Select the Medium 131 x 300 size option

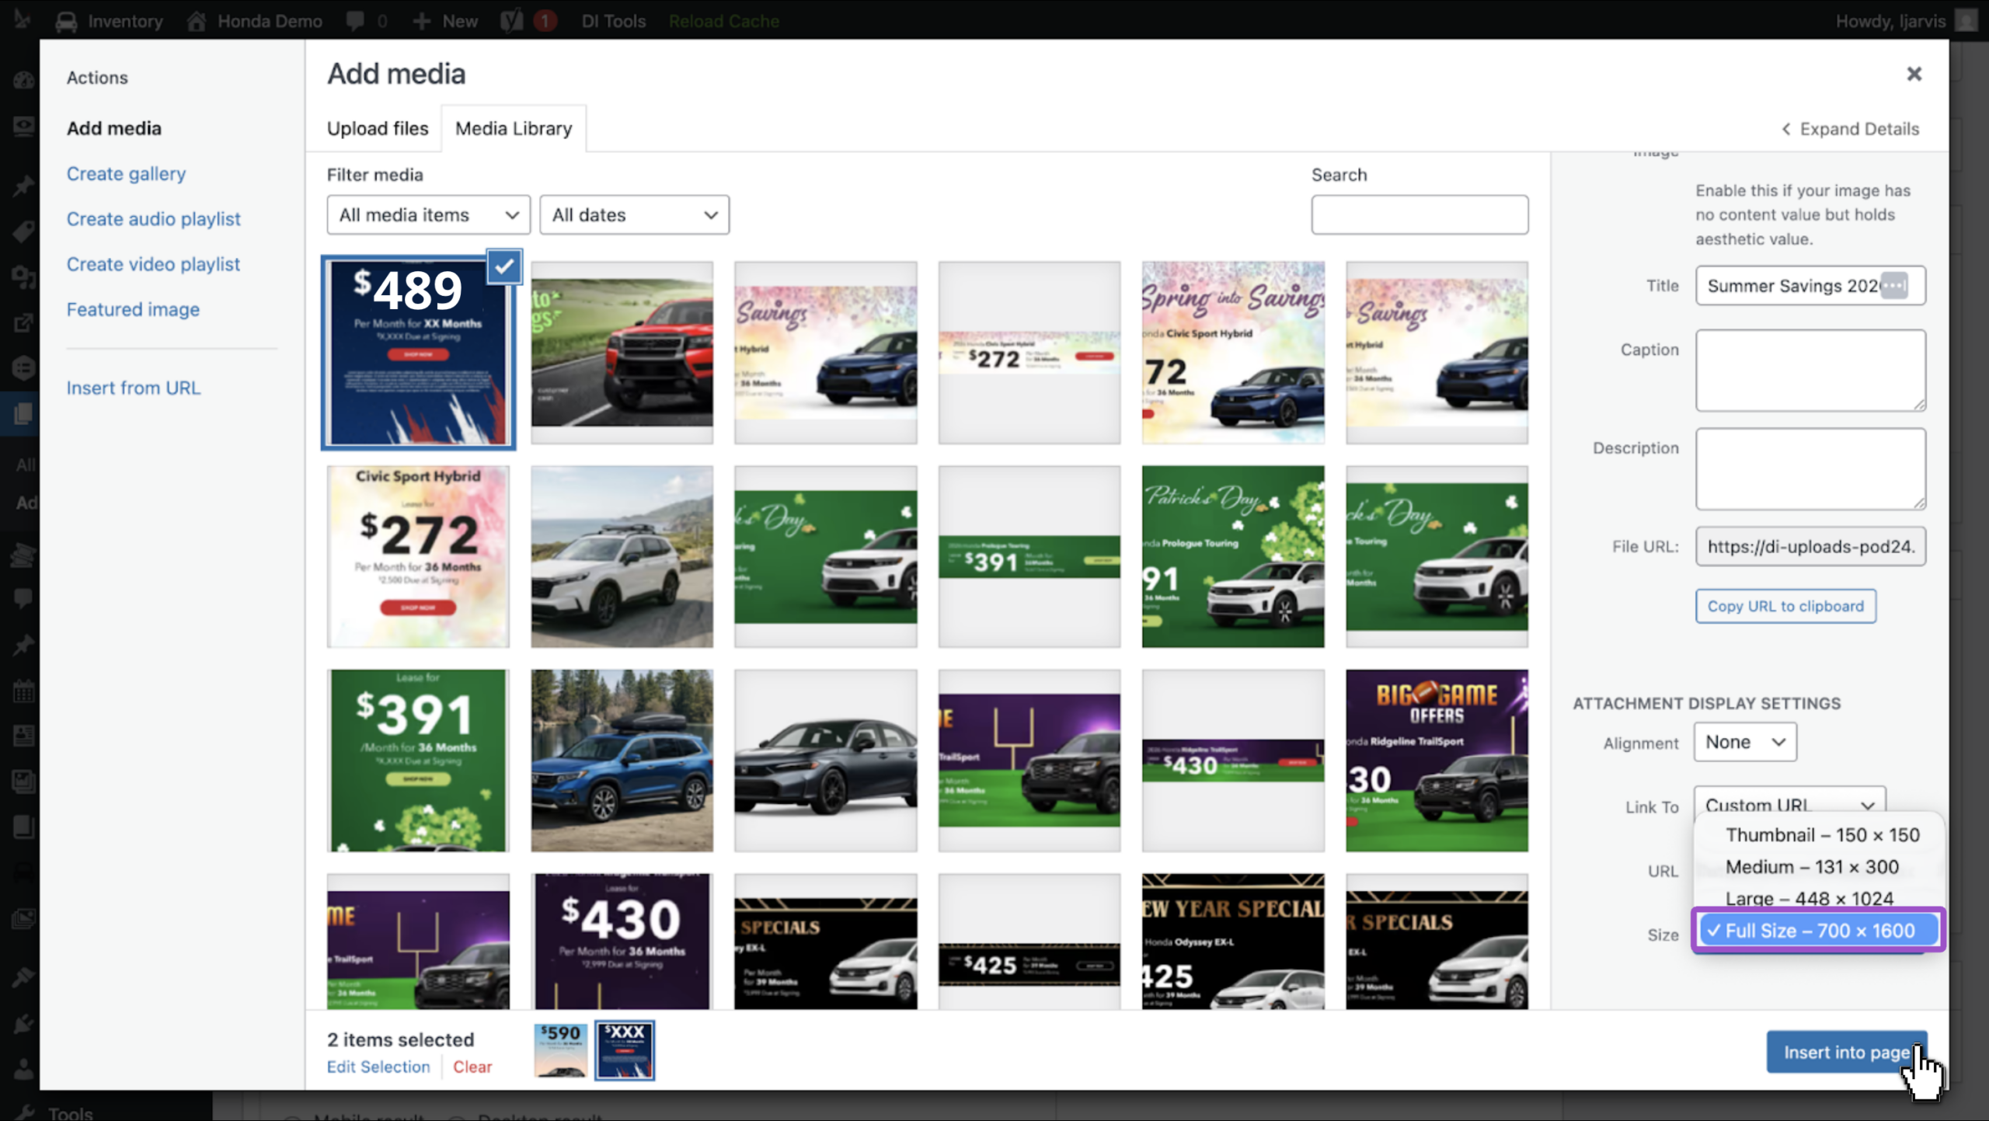[x=1812, y=867]
